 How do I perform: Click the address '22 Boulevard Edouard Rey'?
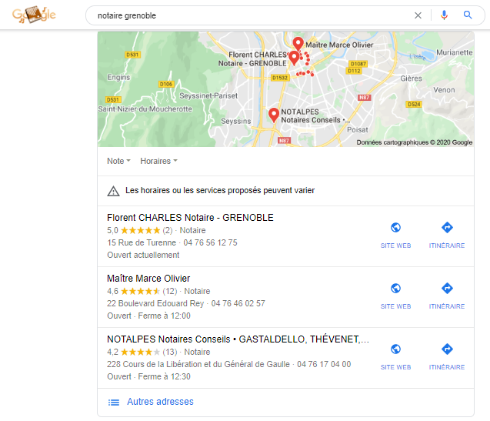tap(155, 303)
